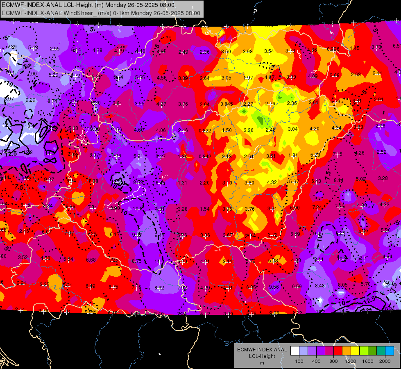Viewport: 401px width, 369px height.
Task: Click the grid value 8.48
Action: pyautogui.click(x=320, y=285)
